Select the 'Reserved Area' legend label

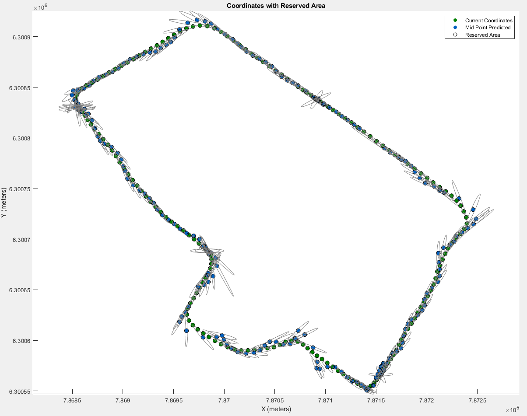(x=482, y=35)
